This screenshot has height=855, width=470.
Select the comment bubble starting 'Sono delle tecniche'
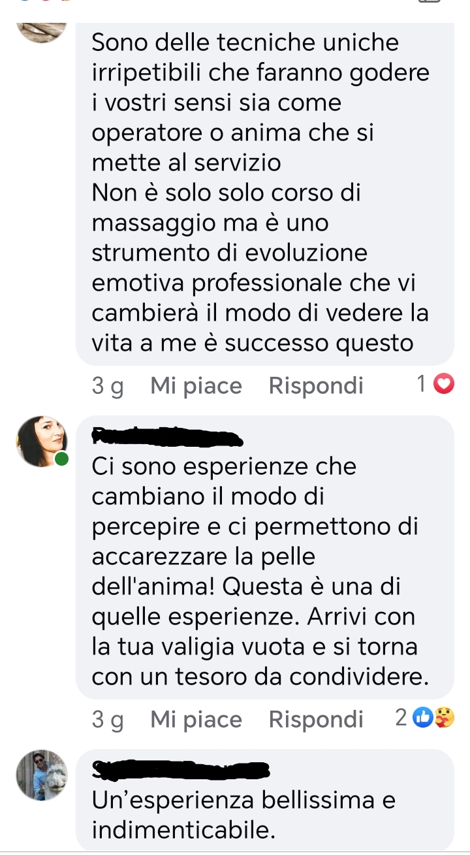point(265,194)
